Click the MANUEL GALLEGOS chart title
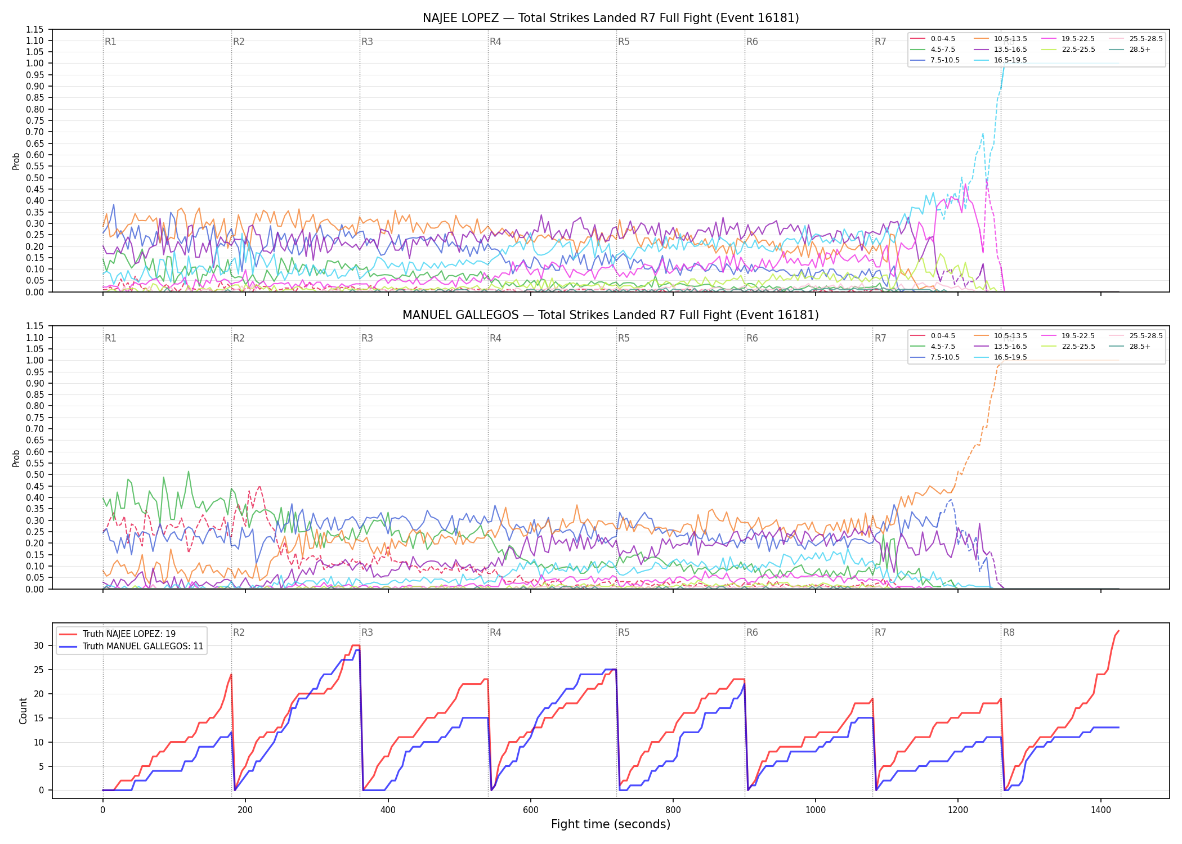1182x844 pixels. (611, 315)
